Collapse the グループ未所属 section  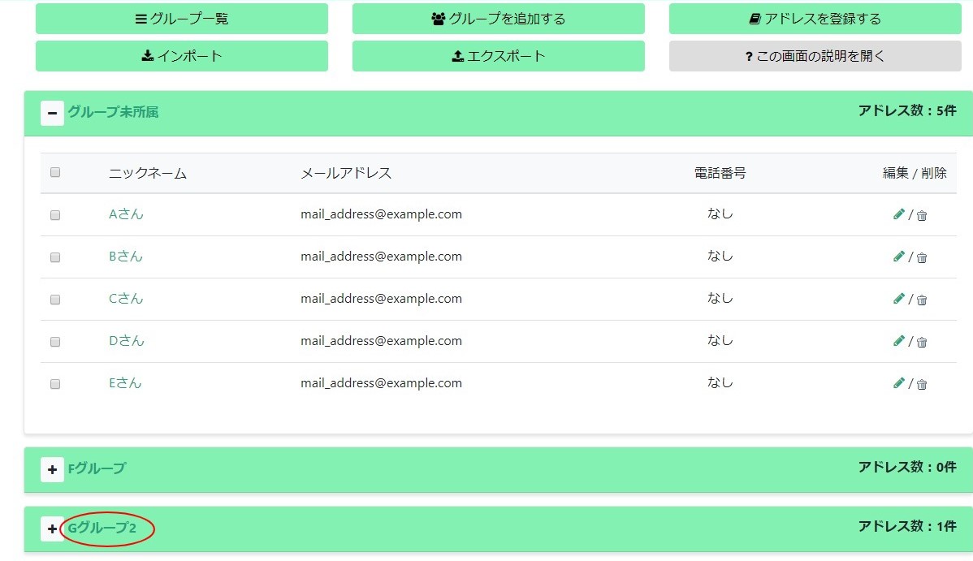pyautogui.click(x=52, y=113)
